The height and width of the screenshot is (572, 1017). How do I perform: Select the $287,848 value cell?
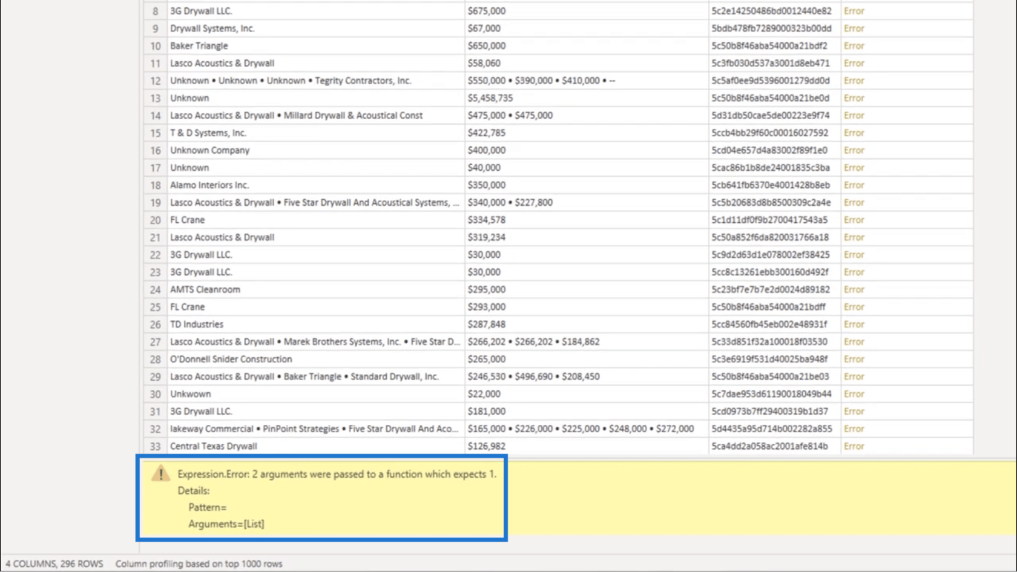tap(587, 324)
